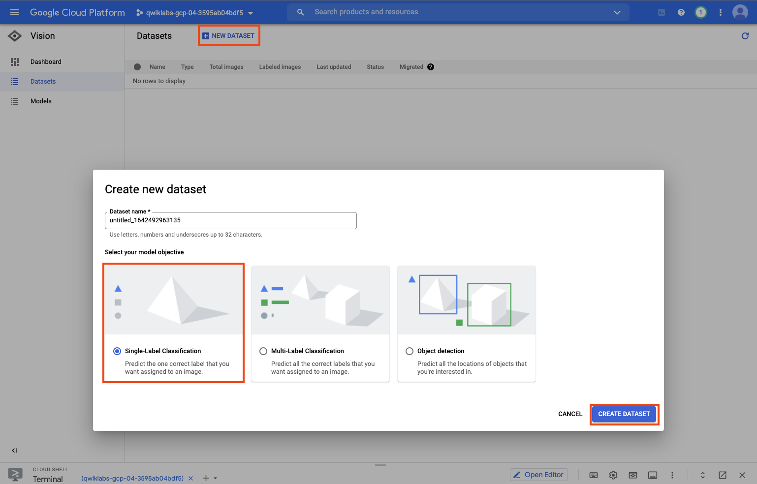The width and height of the screenshot is (757, 484).
Task: Open the top bar vertical dots menu
Action: 721,12
